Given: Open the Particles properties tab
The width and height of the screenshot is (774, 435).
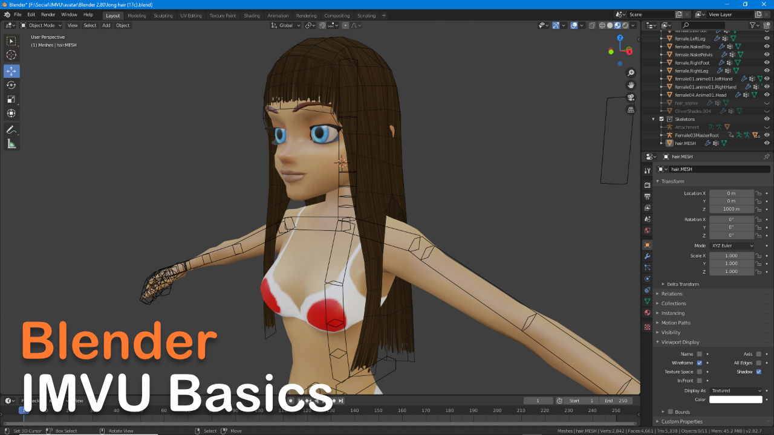Looking at the screenshot, I should click(x=648, y=267).
